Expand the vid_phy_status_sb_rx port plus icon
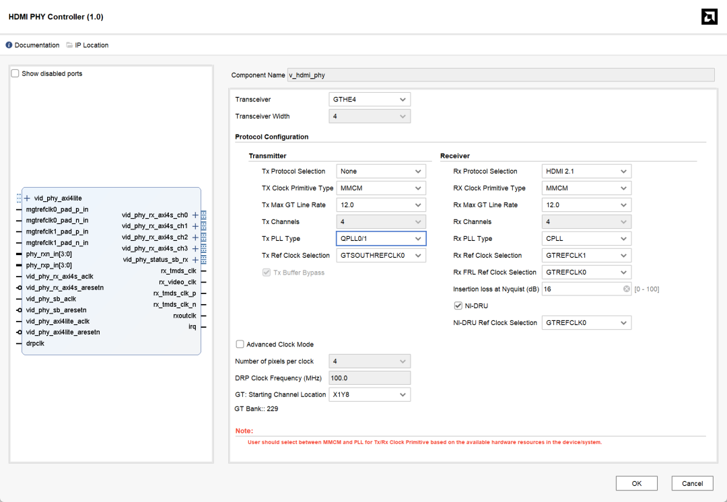 click(195, 260)
